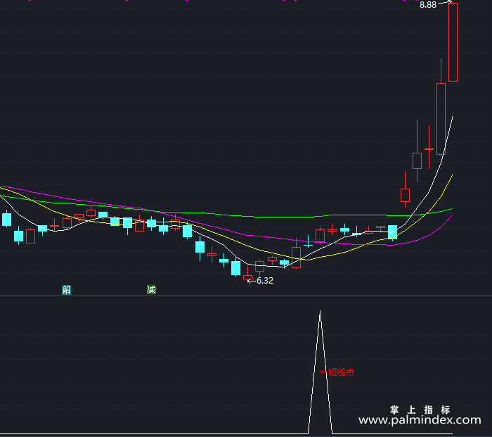Click the tallest red candlestick near 8.88
The height and width of the screenshot is (437, 492).
click(x=453, y=42)
